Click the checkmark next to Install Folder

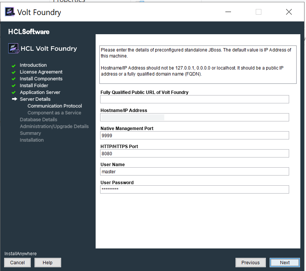tap(14, 86)
